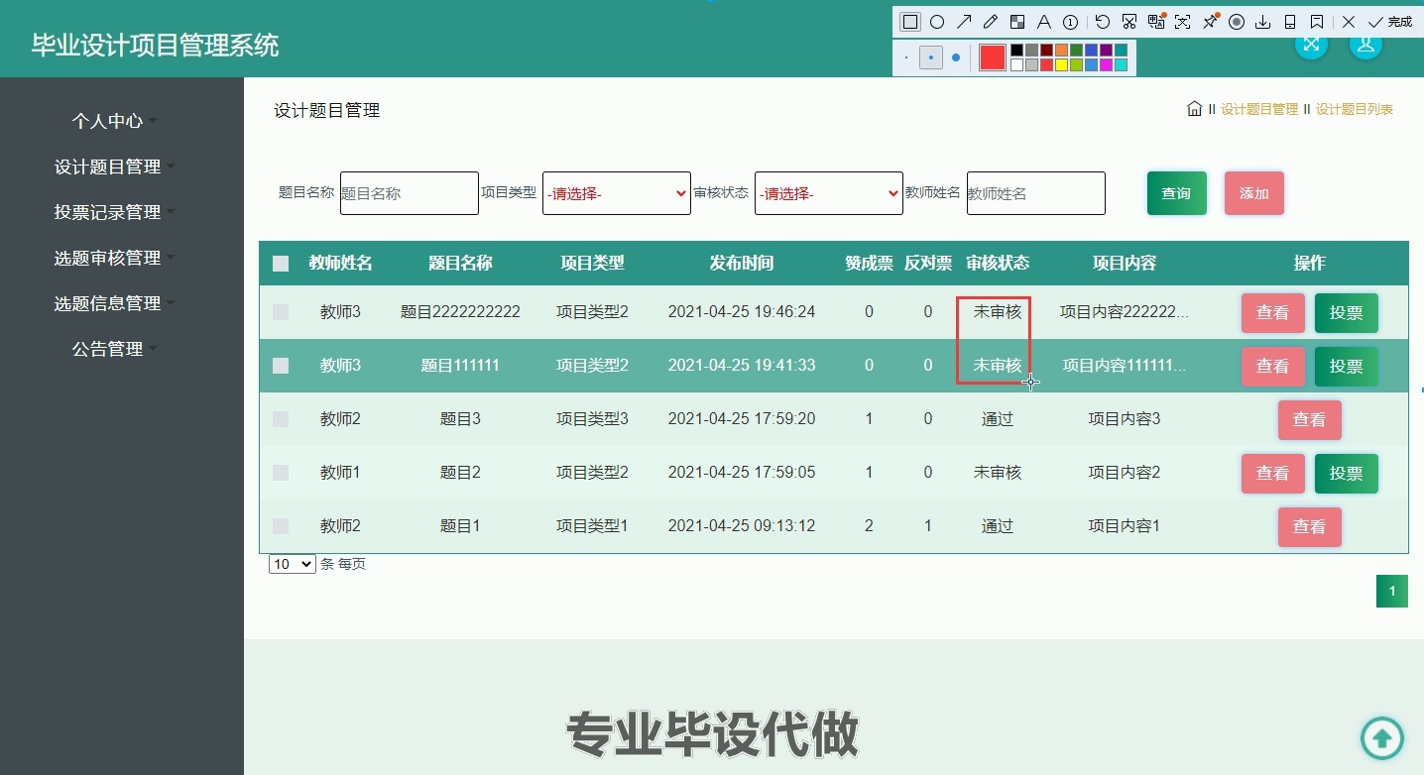
Task: Undo the last annotation
Action: tap(1103, 22)
